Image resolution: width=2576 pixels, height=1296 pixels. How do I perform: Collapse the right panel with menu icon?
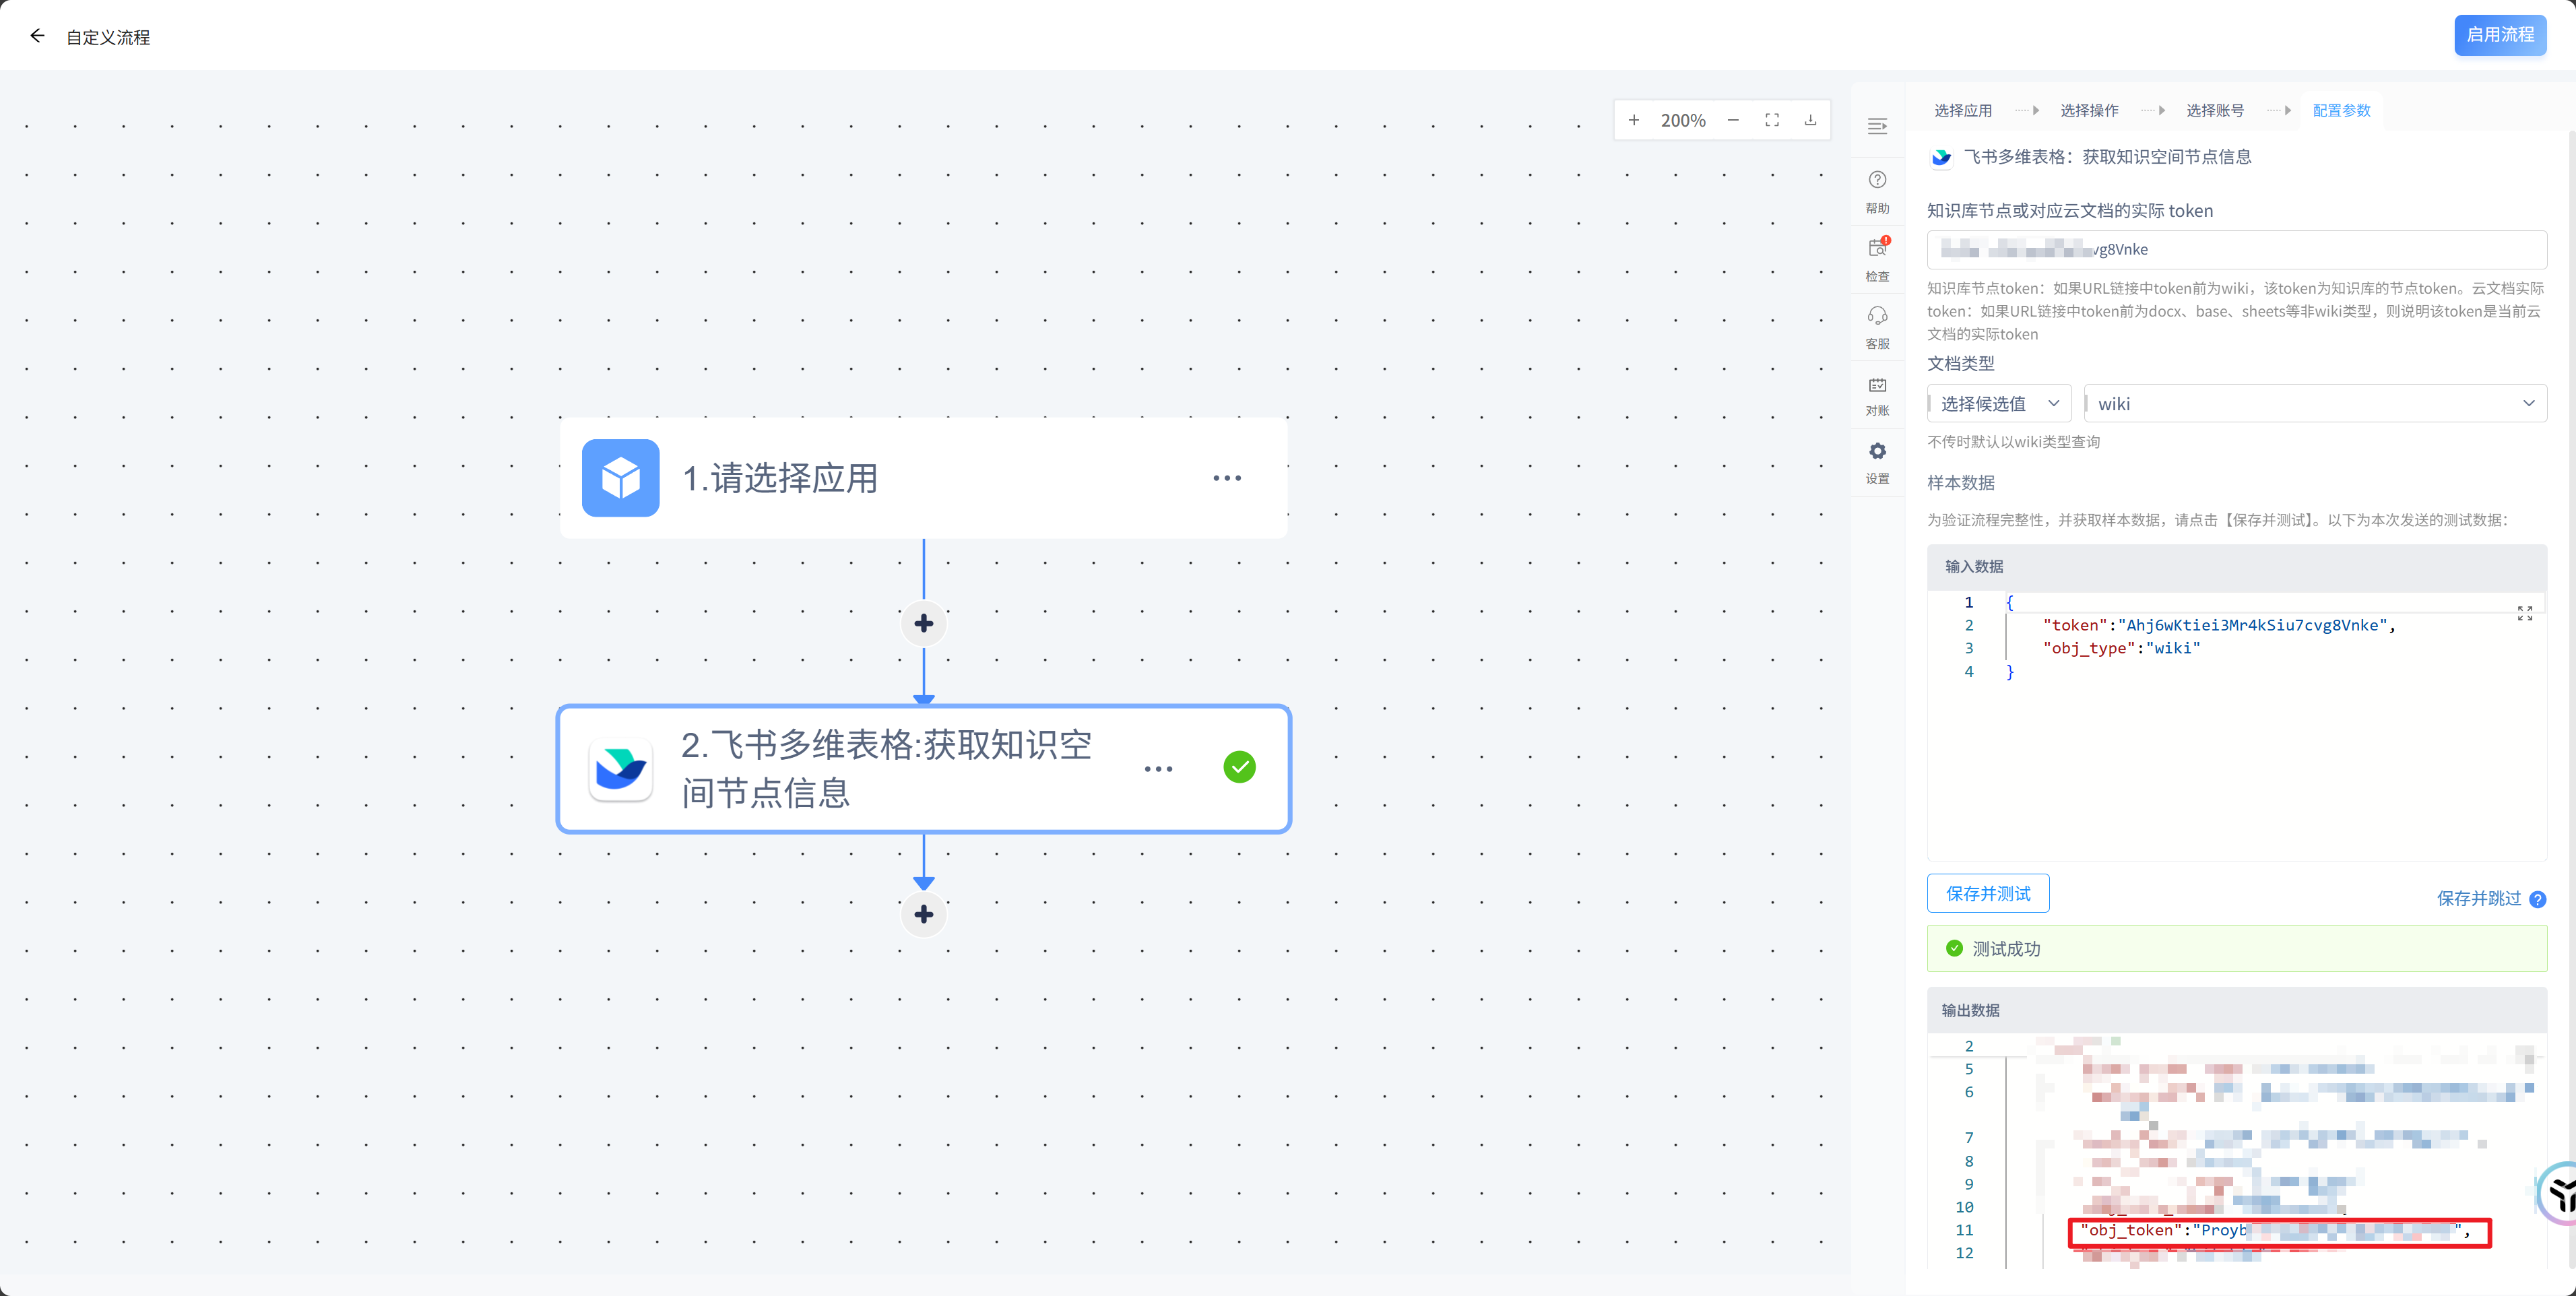[x=1877, y=126]
